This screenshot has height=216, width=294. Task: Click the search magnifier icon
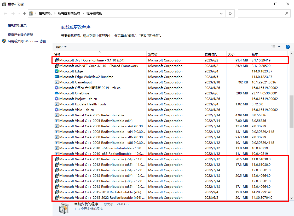(287, 14)
